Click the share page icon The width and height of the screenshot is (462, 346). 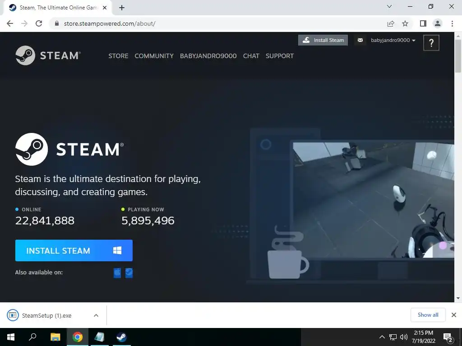tap(391, 23)
